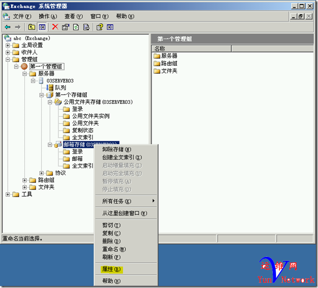Choose 帮助(H) at context menu bottom
The image size is (318, 288).
click(126, 281)
